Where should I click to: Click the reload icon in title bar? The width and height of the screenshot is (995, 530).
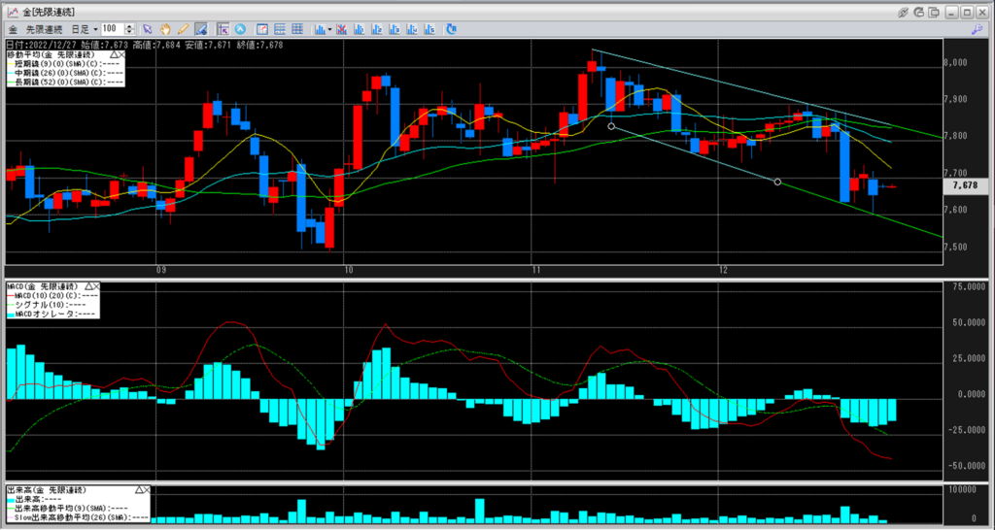[919, 12]
